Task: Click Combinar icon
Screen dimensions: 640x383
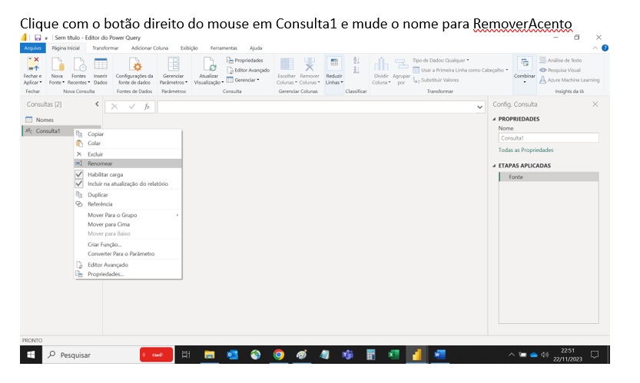Action: [x=525, y=64]
